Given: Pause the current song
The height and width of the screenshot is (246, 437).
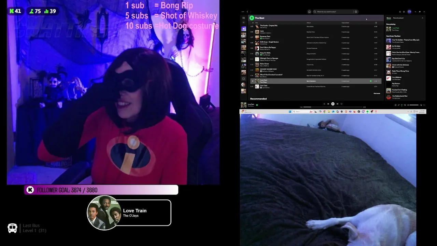Looking at the screenshot, I should click(x=333, y=104).
